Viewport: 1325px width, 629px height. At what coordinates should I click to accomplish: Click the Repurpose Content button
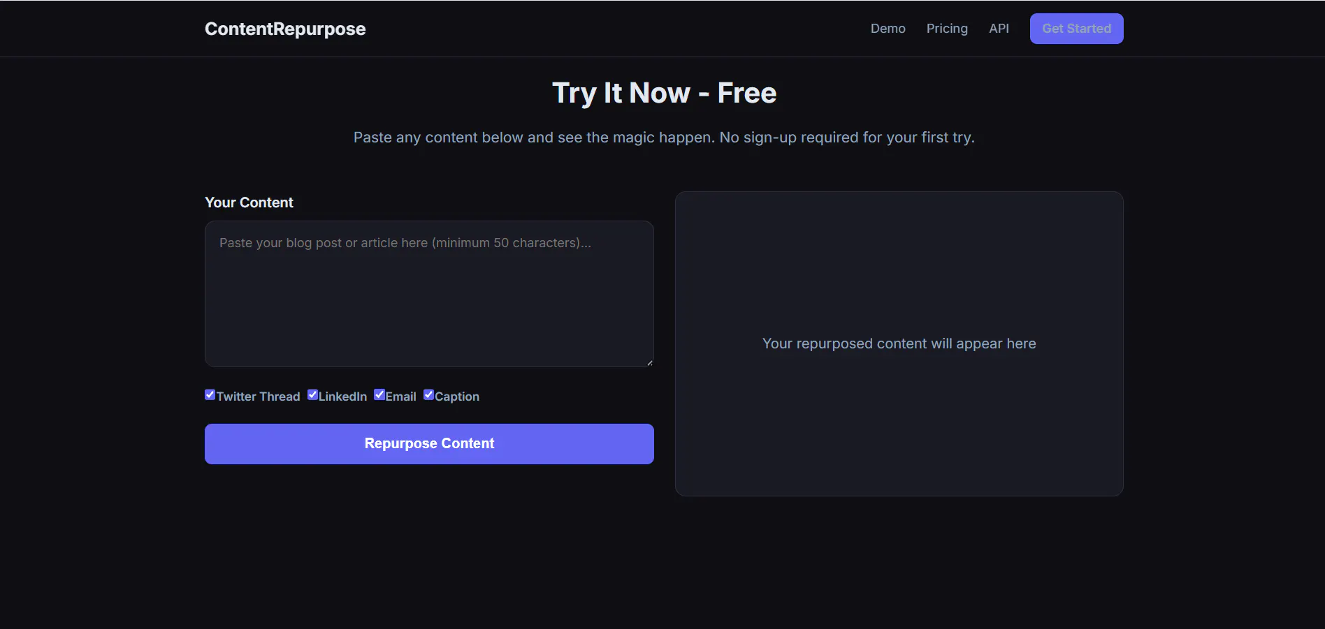click(x=429, y=444)
